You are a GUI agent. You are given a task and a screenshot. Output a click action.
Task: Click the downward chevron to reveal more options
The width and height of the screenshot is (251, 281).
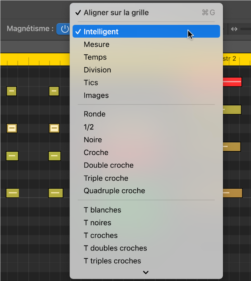point(145,272)
